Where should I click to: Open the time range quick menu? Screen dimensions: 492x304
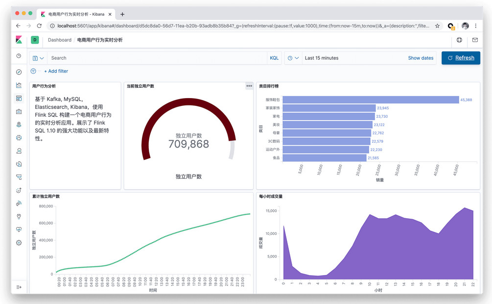[293, 58]
